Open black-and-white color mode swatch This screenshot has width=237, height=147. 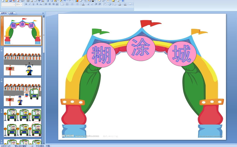point(93,1)
